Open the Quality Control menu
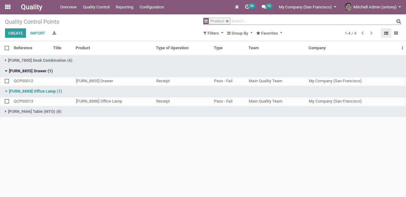Screen dimensions: 406x197 96,7
